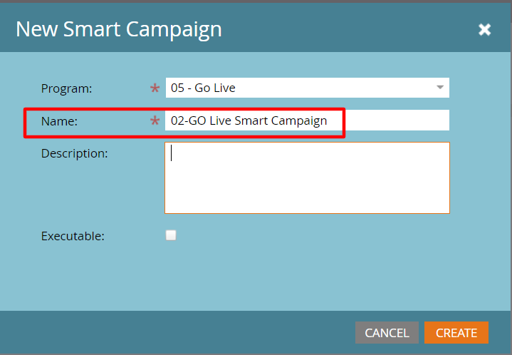Enable the Executable checkbox
Viewport: 512px width, 355px height.
click(x=171, y=235)
